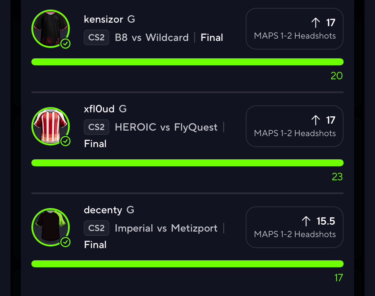Click decenty's green progress bar
Screen dimensions: 375x296
pos(187,264)
